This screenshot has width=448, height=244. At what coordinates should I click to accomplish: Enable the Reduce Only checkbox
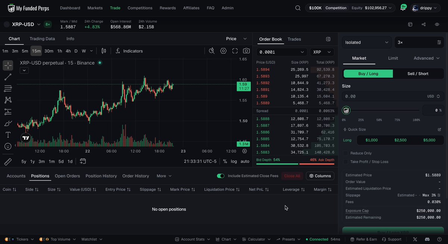pyautogui.click(x=346, y=153)
